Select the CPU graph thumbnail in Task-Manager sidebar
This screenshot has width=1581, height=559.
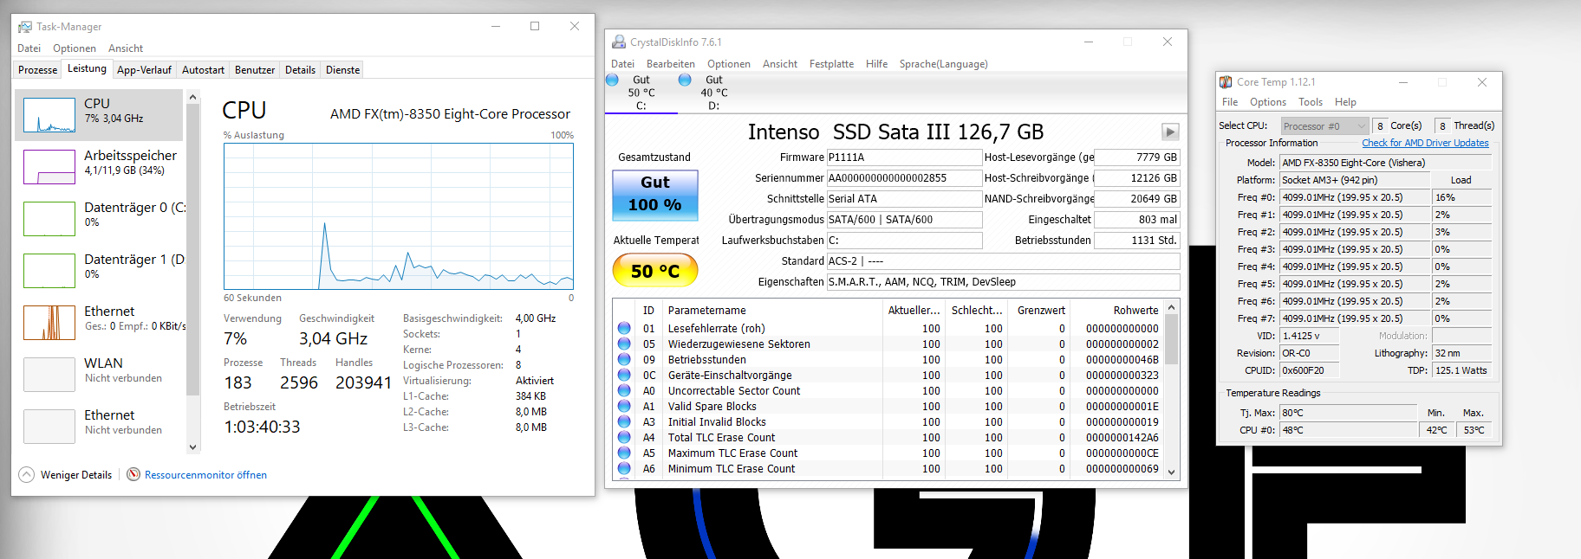tap(49, 115)
